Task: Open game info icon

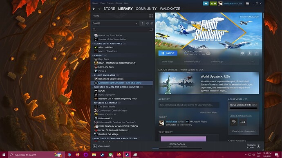Action: point(249,53)
